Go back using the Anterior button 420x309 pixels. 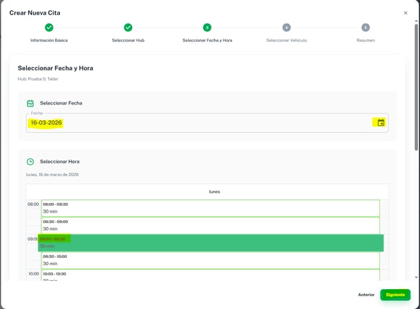pos(366,295)
